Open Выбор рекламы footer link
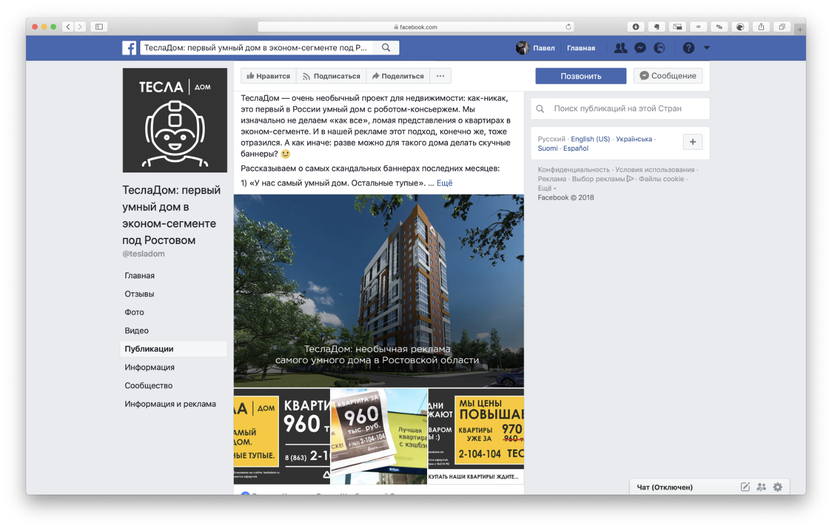This screenshot has height=529, width=832. (602, 179)
